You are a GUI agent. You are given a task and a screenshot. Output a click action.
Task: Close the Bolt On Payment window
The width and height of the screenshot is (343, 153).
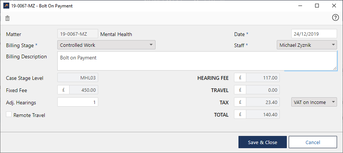point(334,6)
